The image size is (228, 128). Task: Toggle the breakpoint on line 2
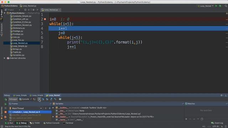click(45, 19)
